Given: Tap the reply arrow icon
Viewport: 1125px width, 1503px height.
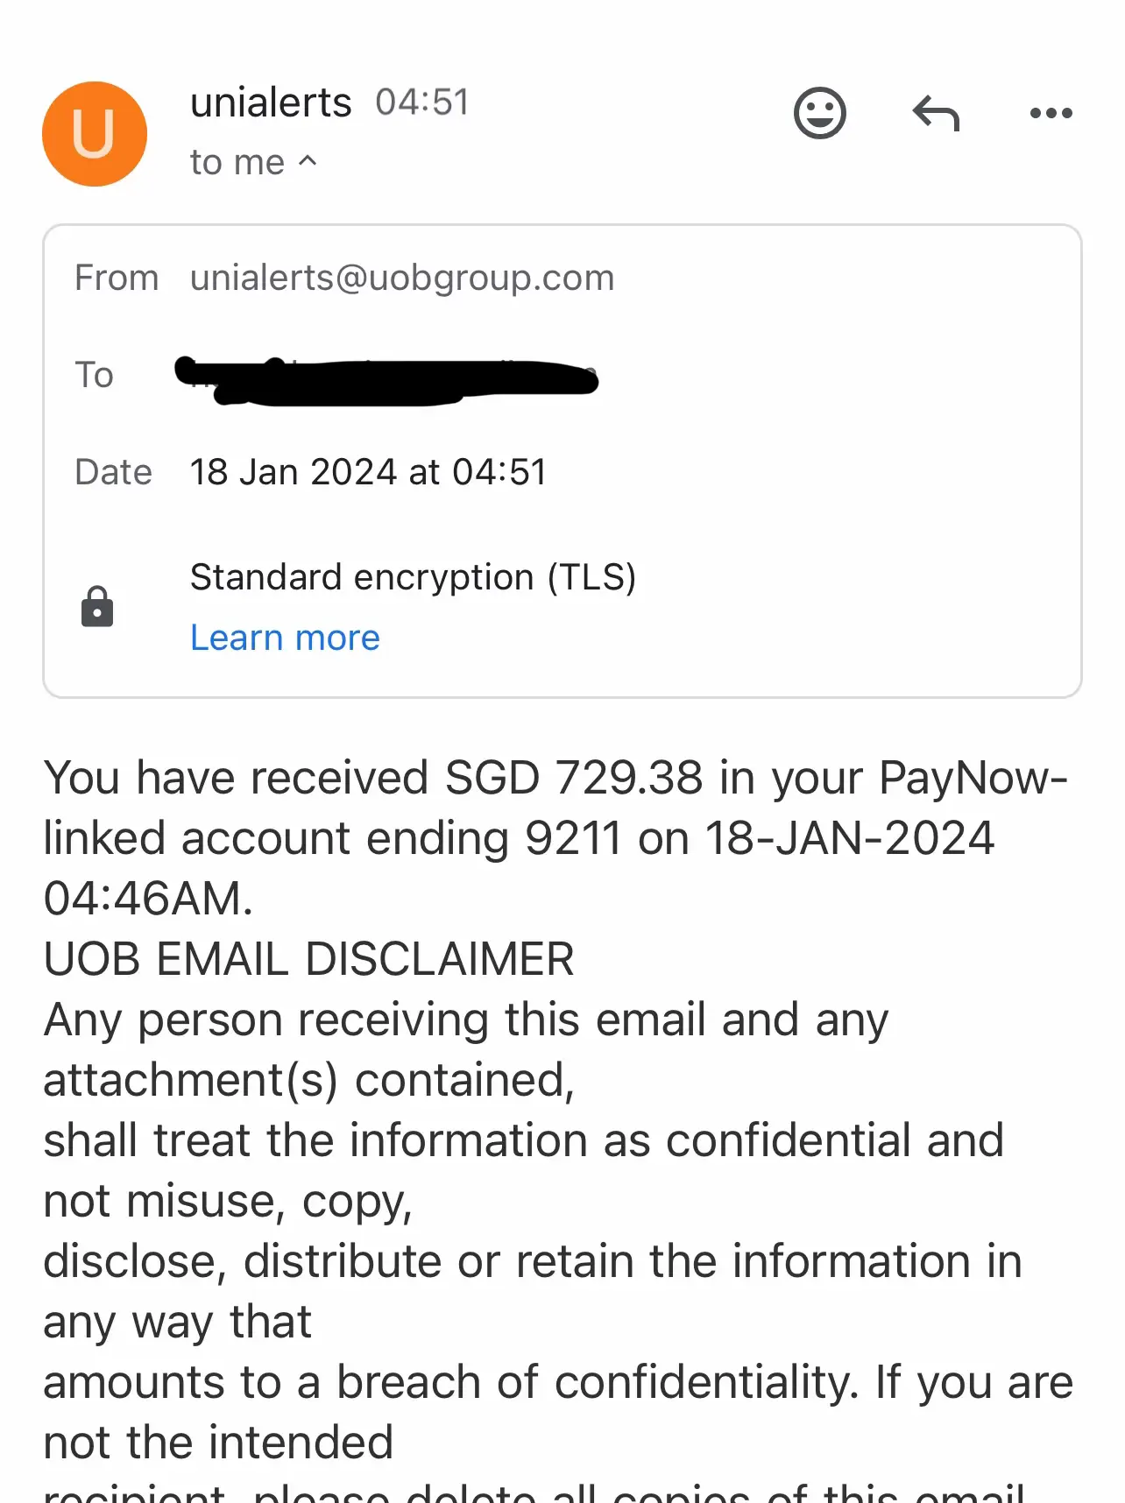Looking at the screenshot, I should [x=936, y=114].
